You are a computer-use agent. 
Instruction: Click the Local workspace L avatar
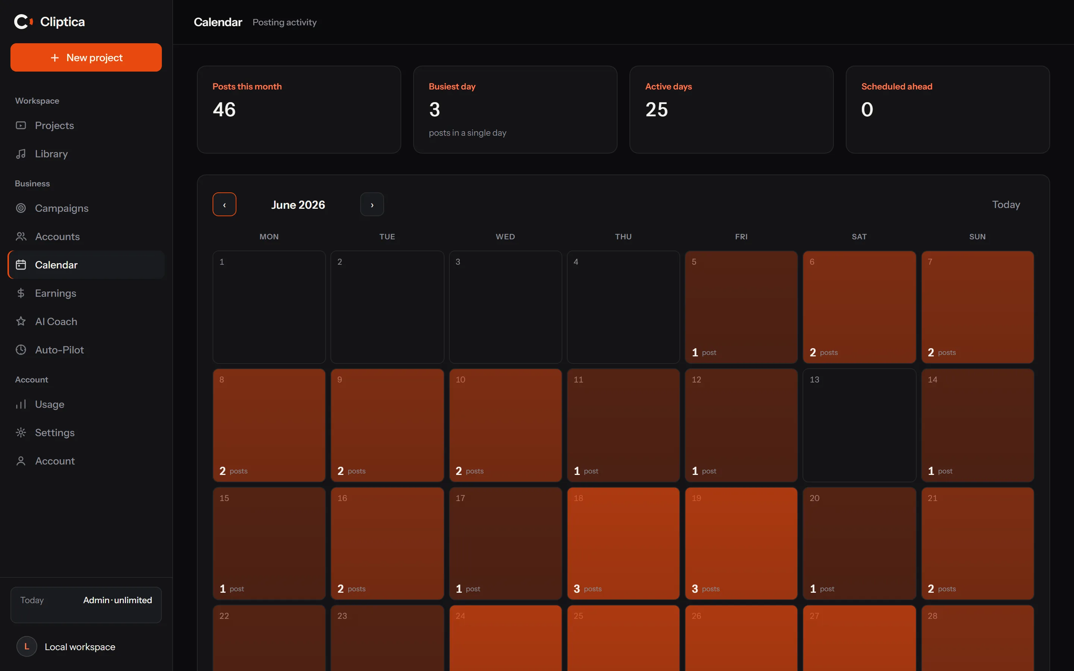(26, 647)
